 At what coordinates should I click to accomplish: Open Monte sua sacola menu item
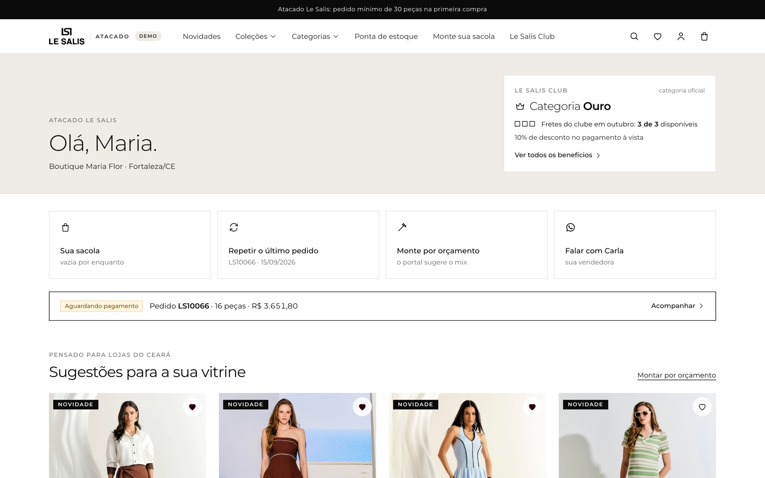[x=463, y=36]
